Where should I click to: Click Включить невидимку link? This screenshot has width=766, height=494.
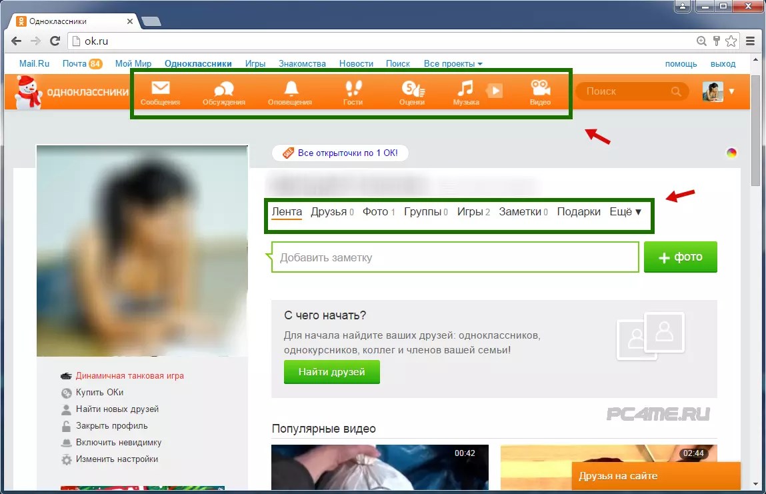click(x=118, y=442)
